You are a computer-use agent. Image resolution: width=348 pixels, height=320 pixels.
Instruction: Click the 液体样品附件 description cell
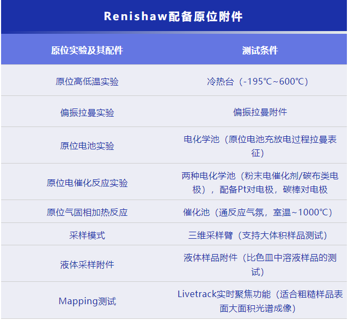pyautogui.click(x=260, y=264)
